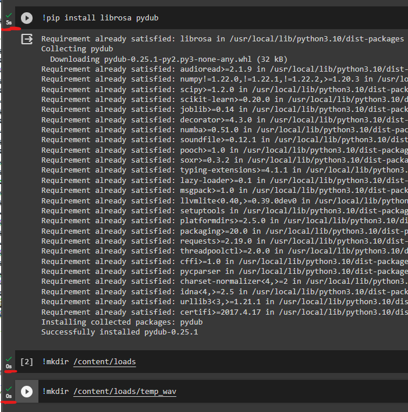Screen dimensions: 408x412
Task: Click 'Successfully installed pydub-0.25.1' line
Action: [x=120, y=332]
